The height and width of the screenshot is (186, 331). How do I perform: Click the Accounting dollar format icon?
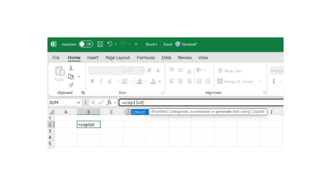(x=274, y=81)
